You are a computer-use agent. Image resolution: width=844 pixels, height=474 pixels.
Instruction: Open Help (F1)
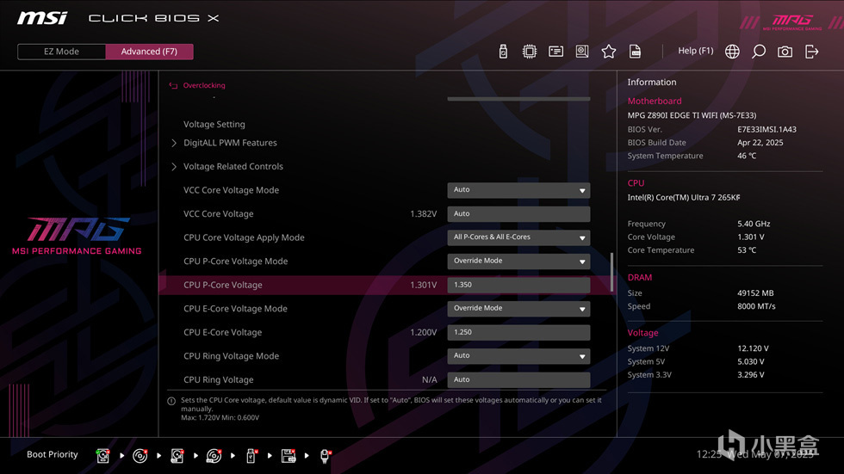696,51
